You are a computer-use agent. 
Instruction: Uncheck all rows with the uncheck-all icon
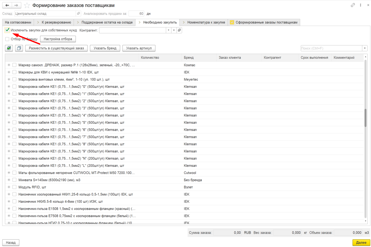point(19,48)
